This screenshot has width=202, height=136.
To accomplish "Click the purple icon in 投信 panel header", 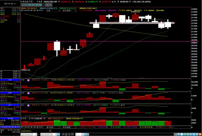I will (x=28, y=93).
